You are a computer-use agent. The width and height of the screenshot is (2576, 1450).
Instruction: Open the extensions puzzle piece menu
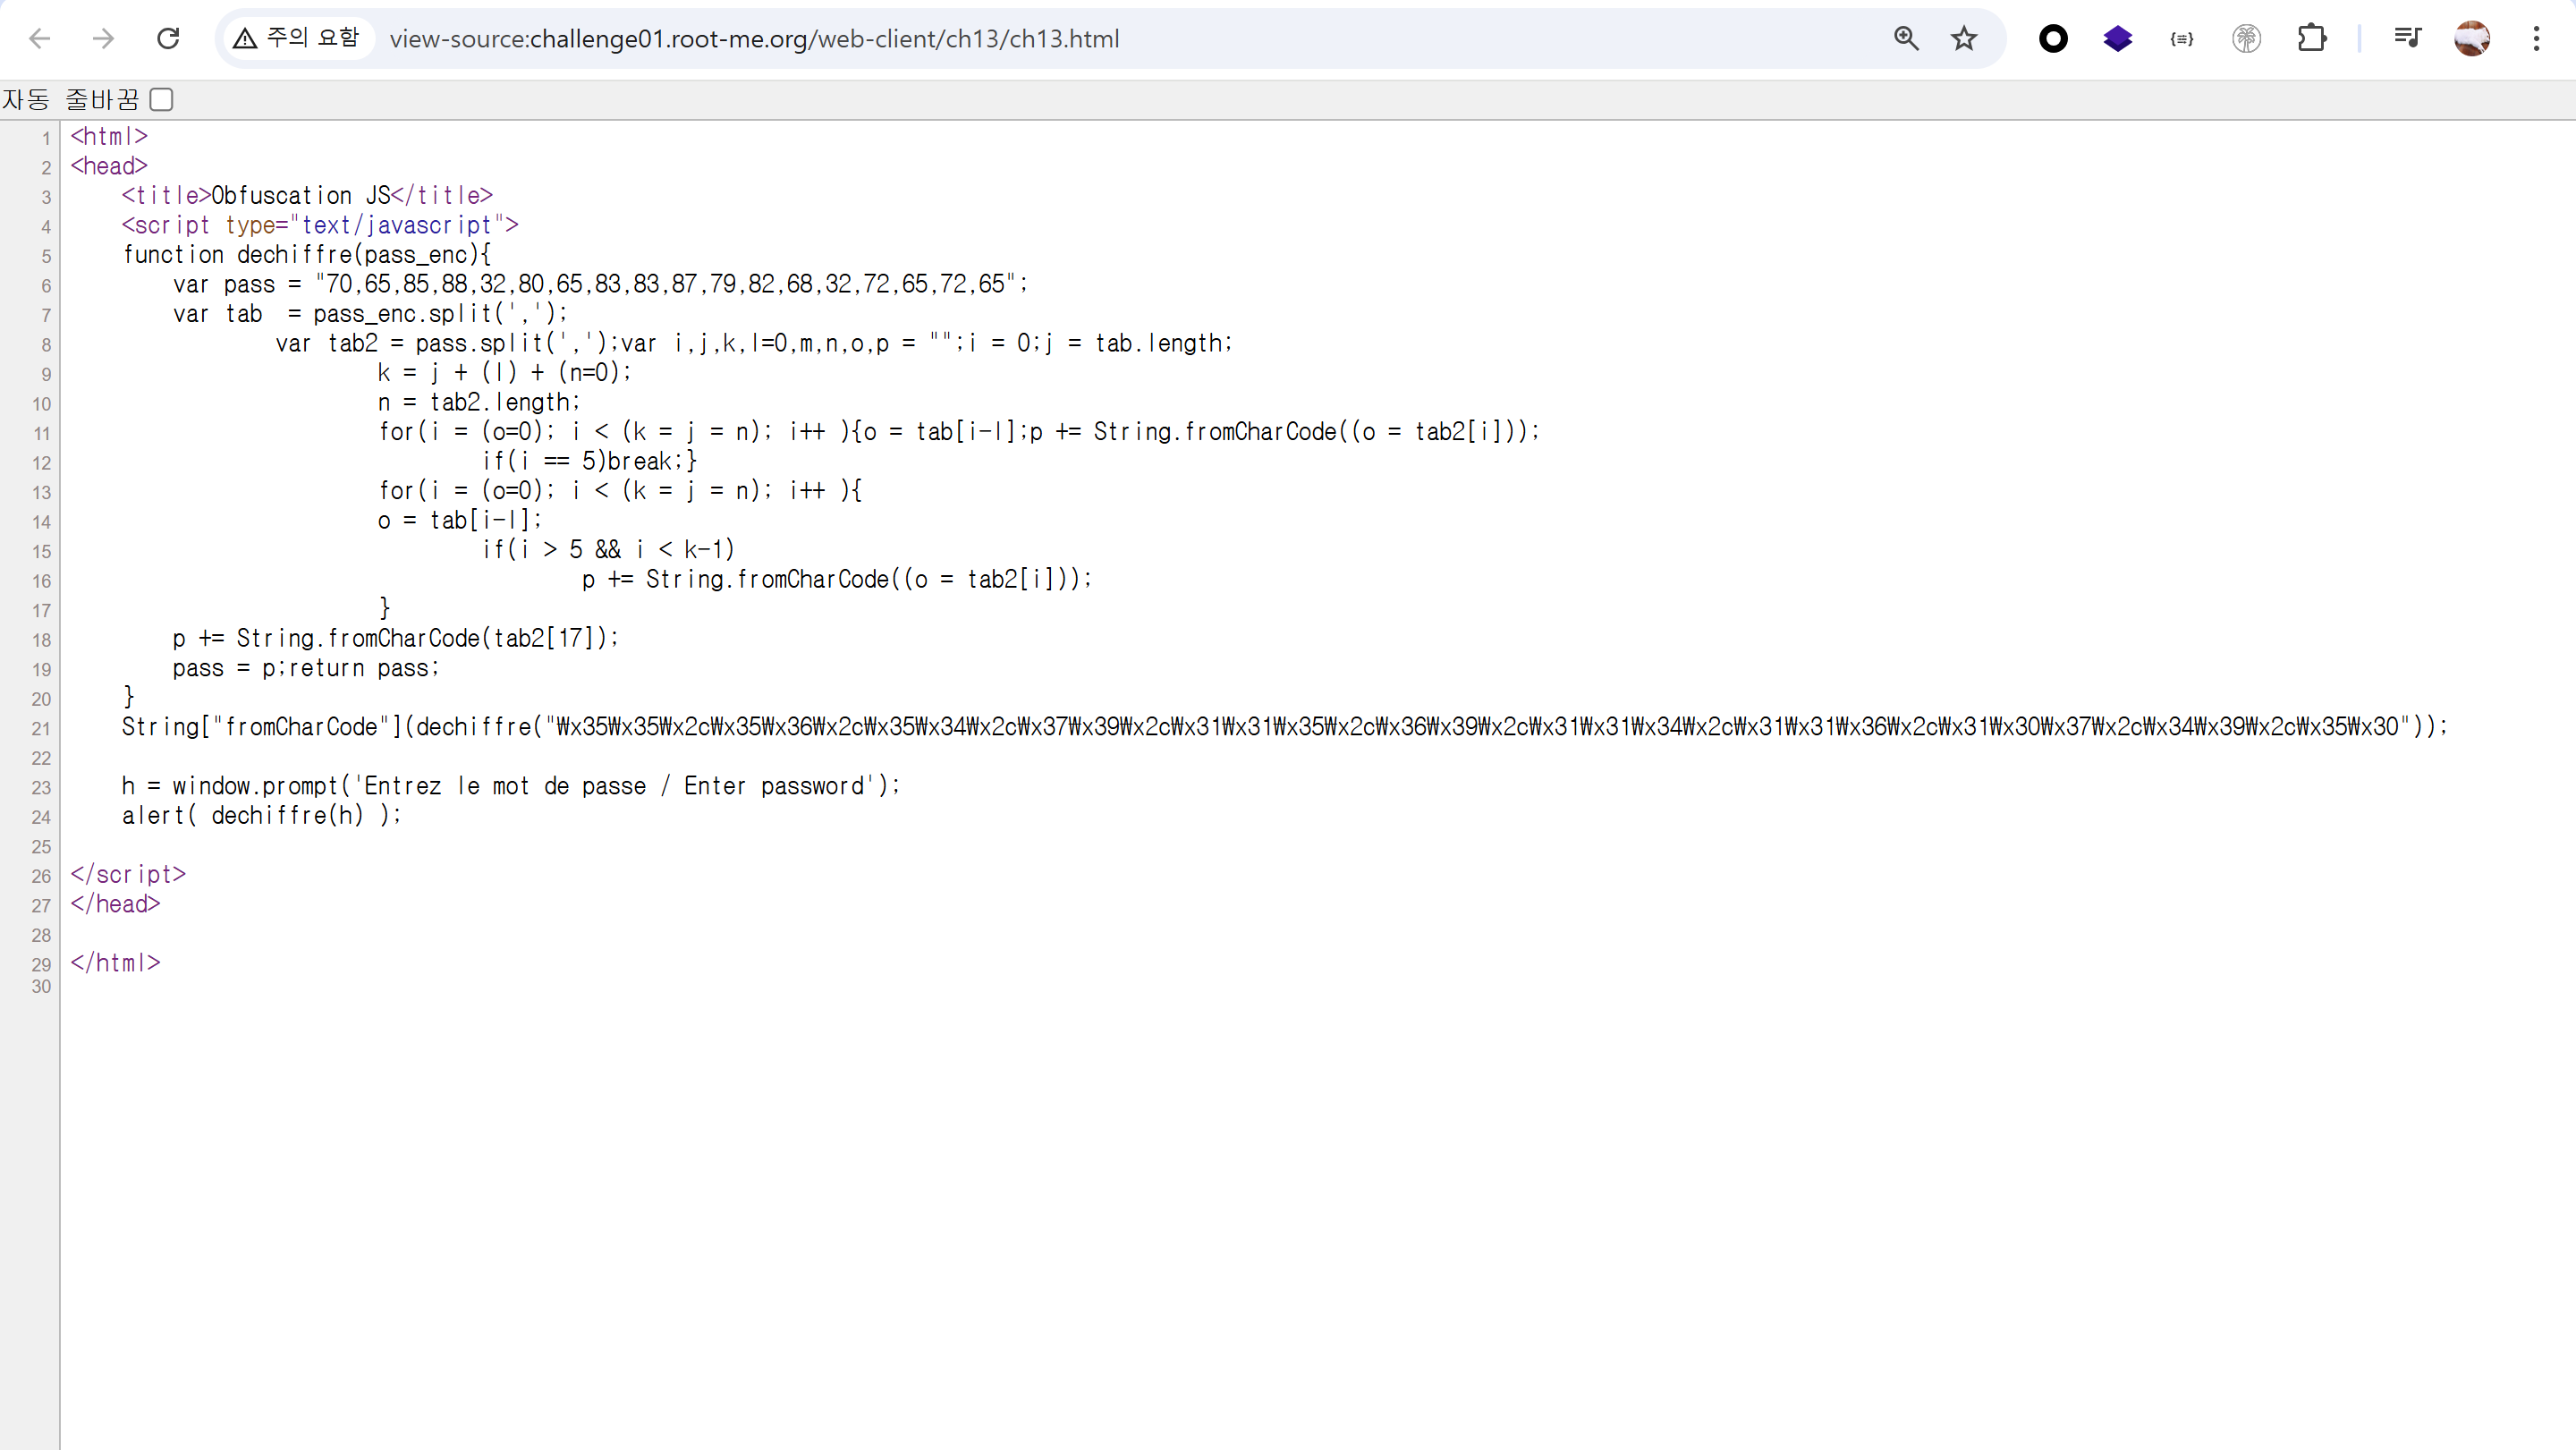(x=2311, y=39)
